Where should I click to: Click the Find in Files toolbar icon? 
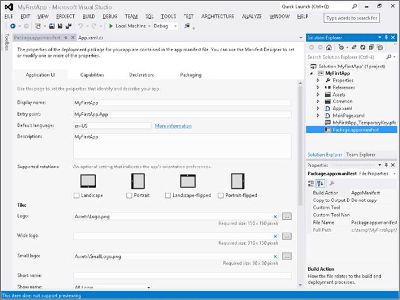tap(187, 26)
